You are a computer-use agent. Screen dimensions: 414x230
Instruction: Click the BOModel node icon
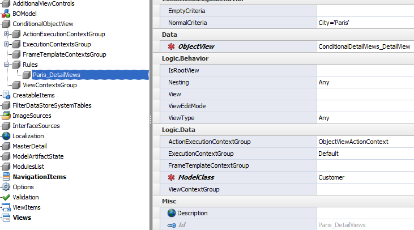pyautogui.click(x=6, y=14)
